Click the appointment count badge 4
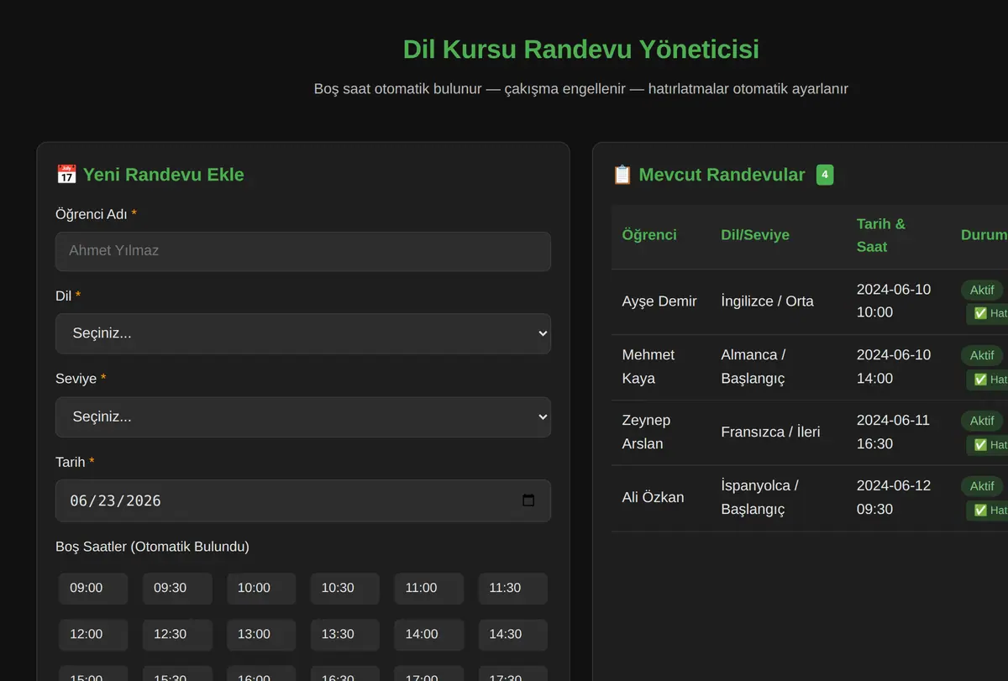 coord(825,175)
